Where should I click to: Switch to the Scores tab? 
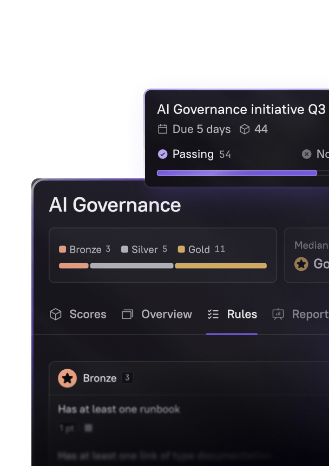point(87,314)
